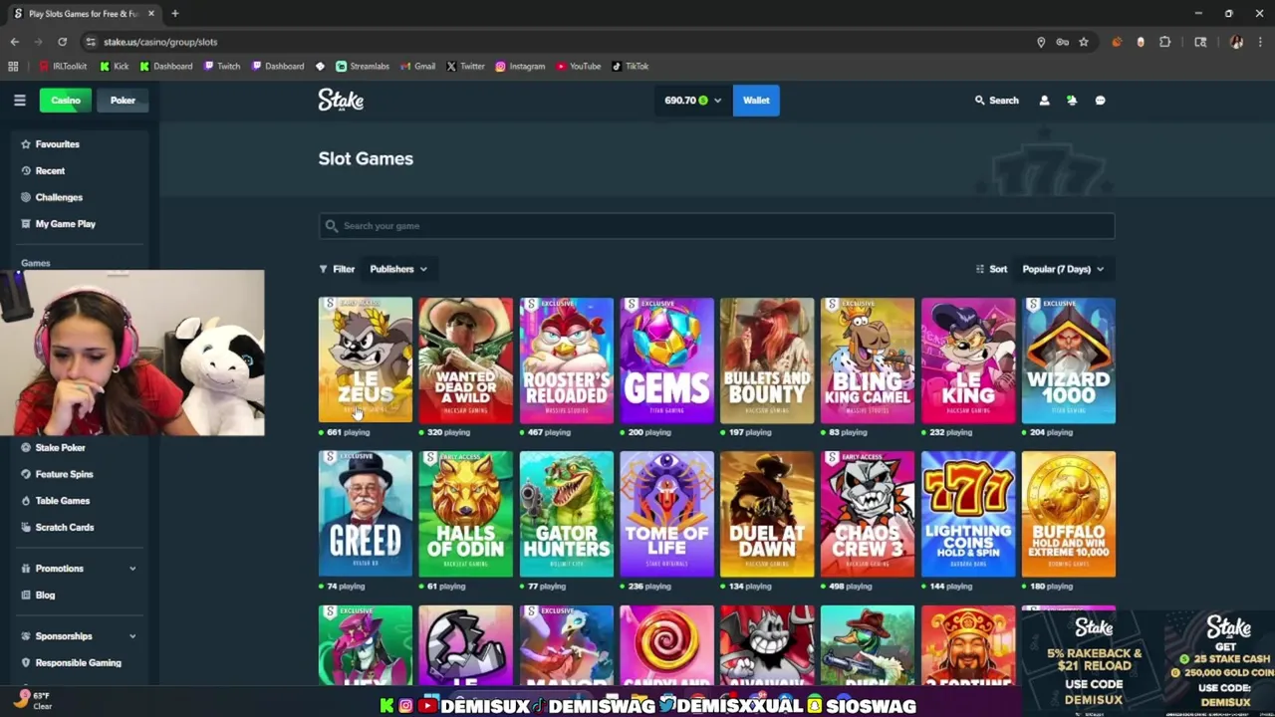Open the Streamlabs bookmark
The height and width of the screenshot is (717, 1275).
pos(363,67)
